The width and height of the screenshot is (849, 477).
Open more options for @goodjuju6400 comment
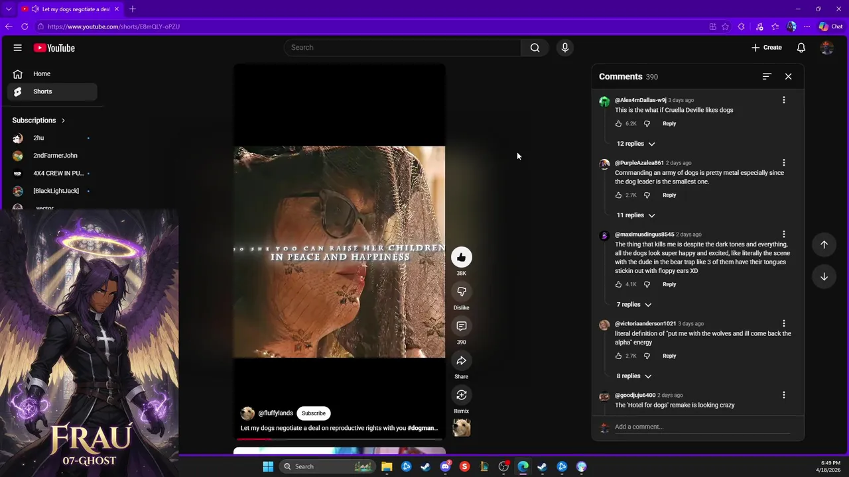pos(783,396)
